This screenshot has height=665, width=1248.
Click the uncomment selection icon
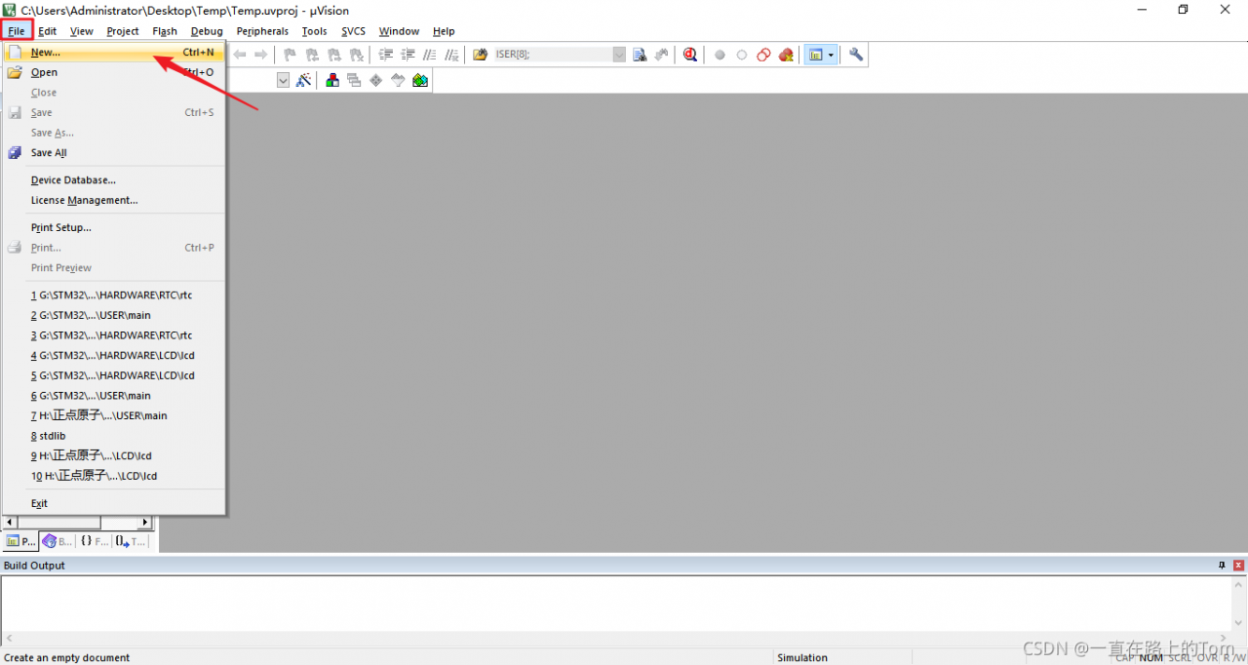coord(451,55)
